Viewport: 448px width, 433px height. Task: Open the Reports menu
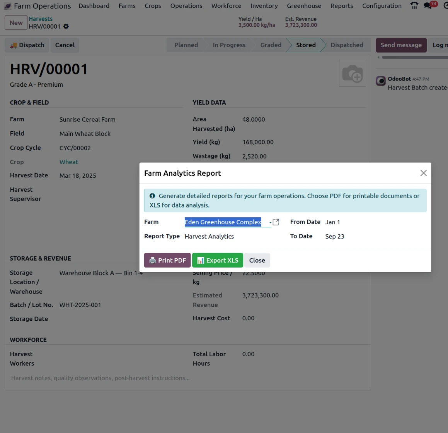pyautogui.click(x=342, y=6)
